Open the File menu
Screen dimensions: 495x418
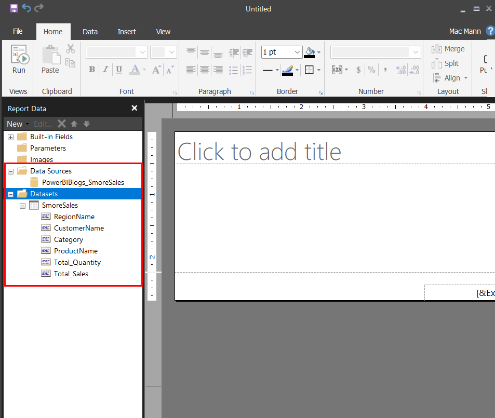(x=18, y=31)
